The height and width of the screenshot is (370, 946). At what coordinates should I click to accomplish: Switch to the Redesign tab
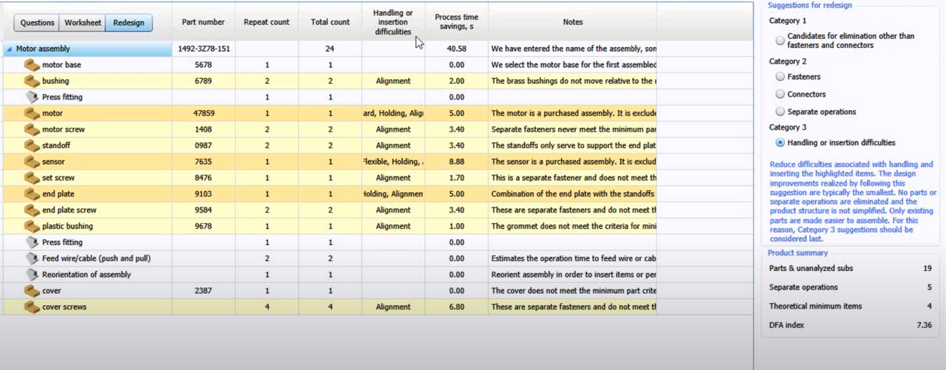click(129, 23)
